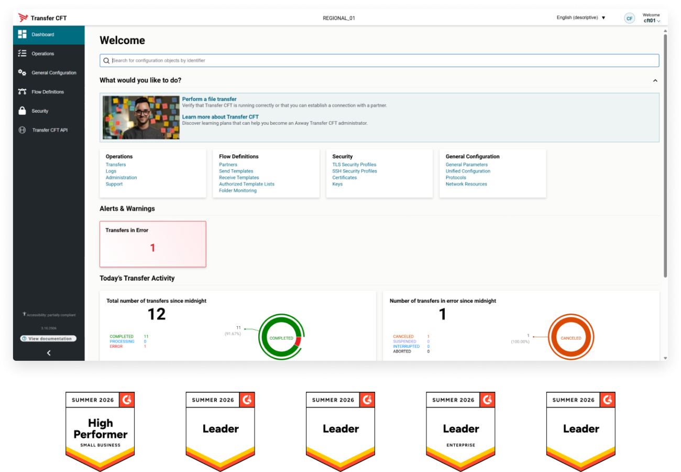Open the Transfers link under Operations
Image resolution: width=681 pixels, height=472 pixels.
[116, 165]
